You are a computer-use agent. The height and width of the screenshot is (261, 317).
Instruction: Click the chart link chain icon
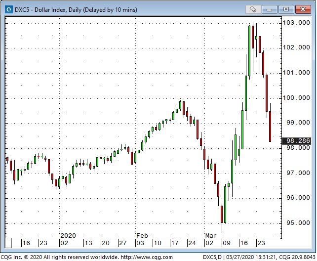pos(253,9)
